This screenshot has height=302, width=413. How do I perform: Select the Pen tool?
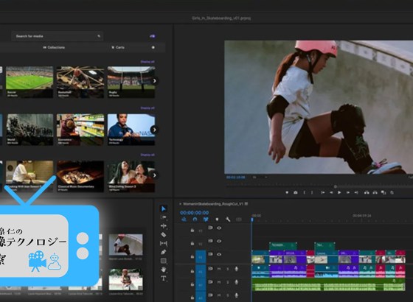tap(163, 252)
